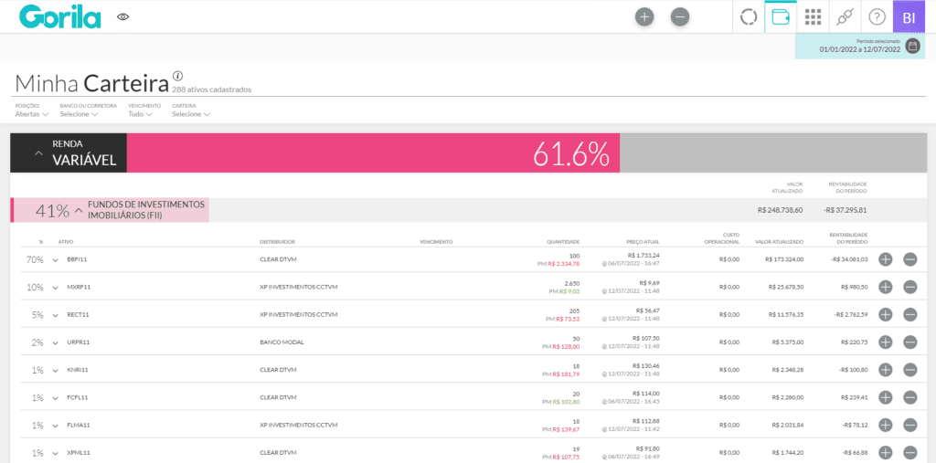Expand the URPR11 row details
The width and height of the screenshot is (936, 463).
pyautogui.click(x=56, y=342)
